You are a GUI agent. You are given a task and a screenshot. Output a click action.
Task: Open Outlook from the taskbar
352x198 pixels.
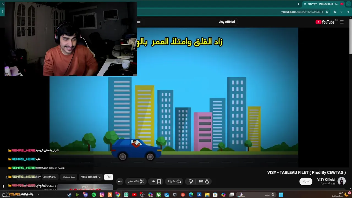coord(167,195)
